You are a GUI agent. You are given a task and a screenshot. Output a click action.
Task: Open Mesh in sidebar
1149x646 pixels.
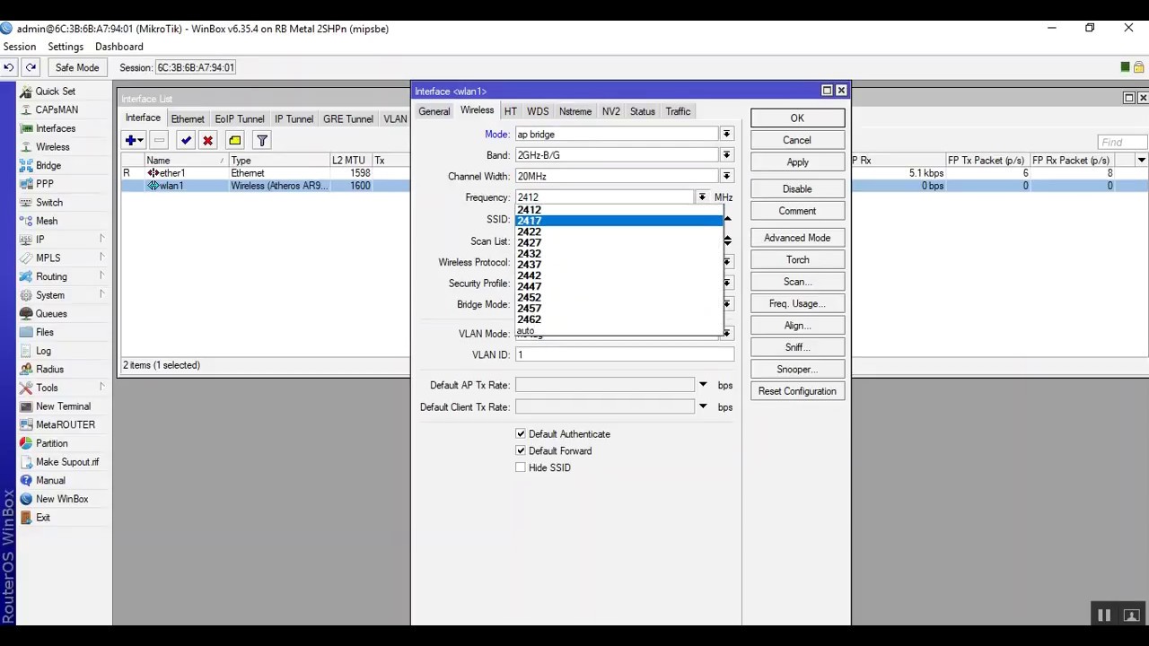(46, 221)
